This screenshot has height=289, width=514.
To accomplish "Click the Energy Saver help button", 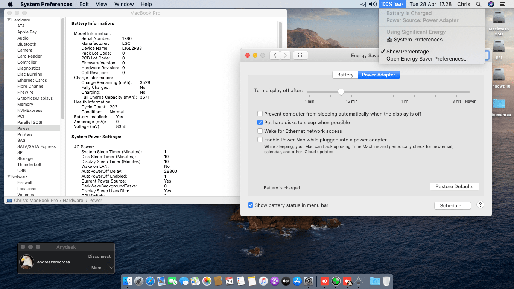I will pyautogui.click(x=480, y=205).
